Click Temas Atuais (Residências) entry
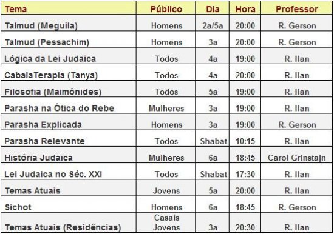Image resolution: width=334 pixels, height=234 pixels. (63, 227)
